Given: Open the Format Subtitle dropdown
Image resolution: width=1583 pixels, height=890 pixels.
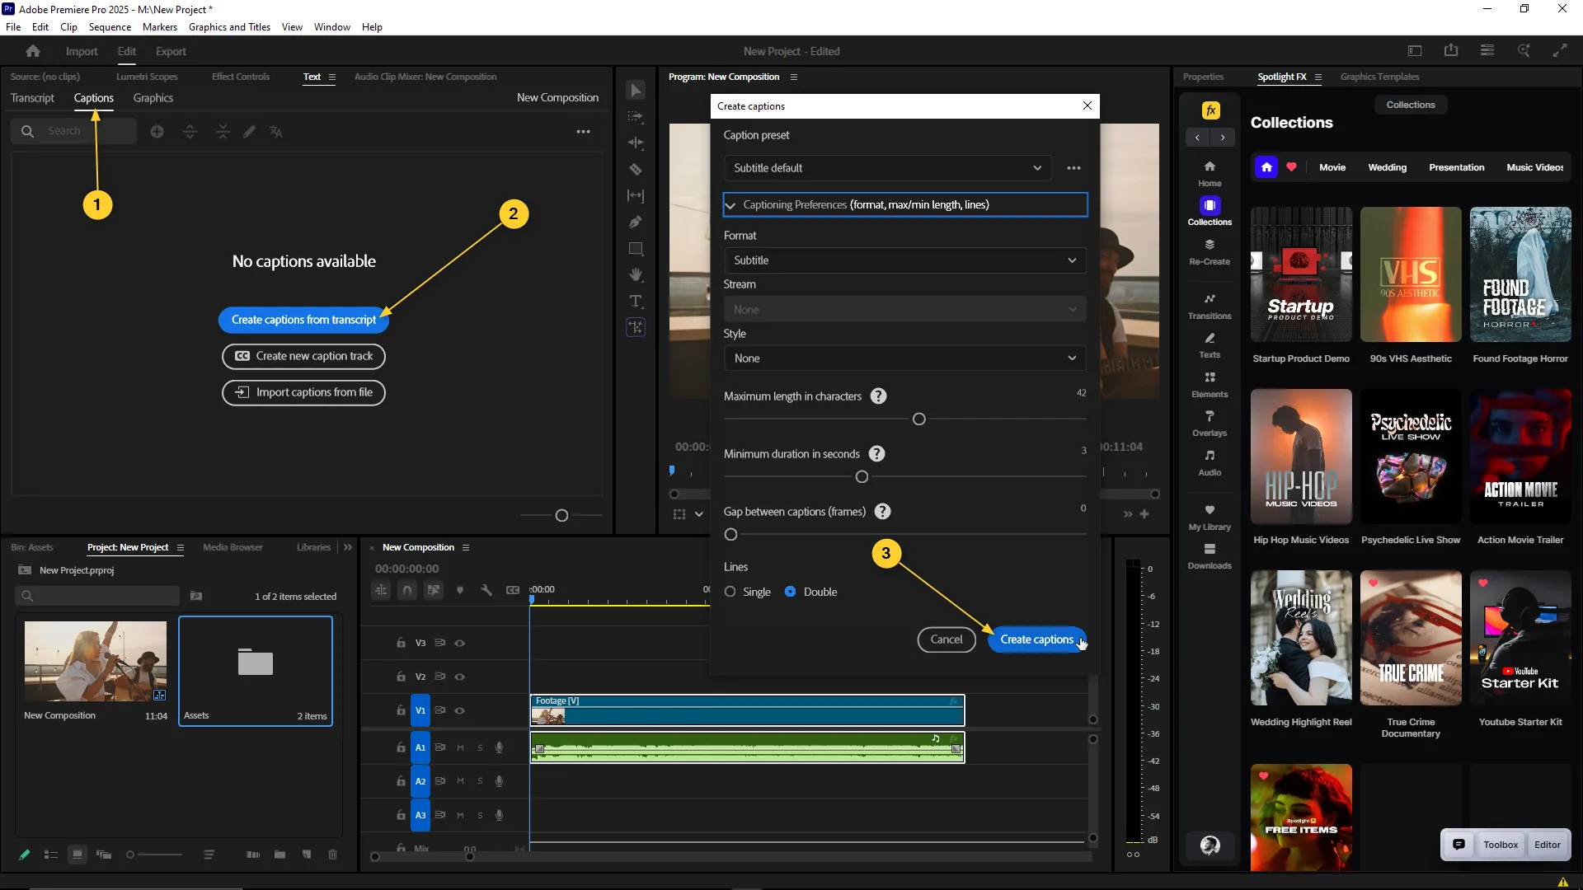Looking at the screenshot, I should pos(904,260).
